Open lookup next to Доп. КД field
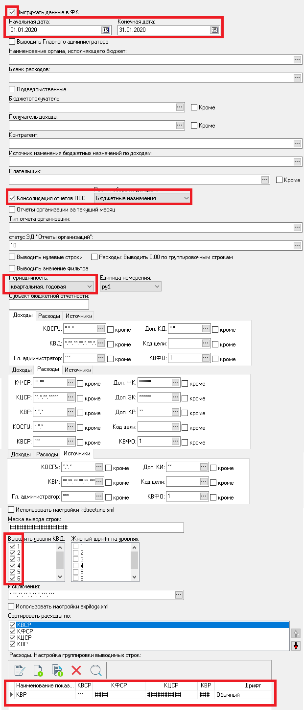 point(206,329)
